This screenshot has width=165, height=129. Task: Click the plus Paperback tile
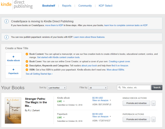[13, 72]
